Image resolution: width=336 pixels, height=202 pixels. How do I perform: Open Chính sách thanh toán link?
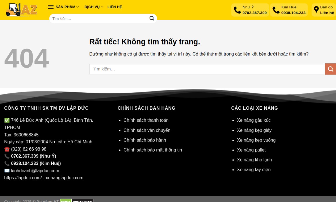pos(146,120)
